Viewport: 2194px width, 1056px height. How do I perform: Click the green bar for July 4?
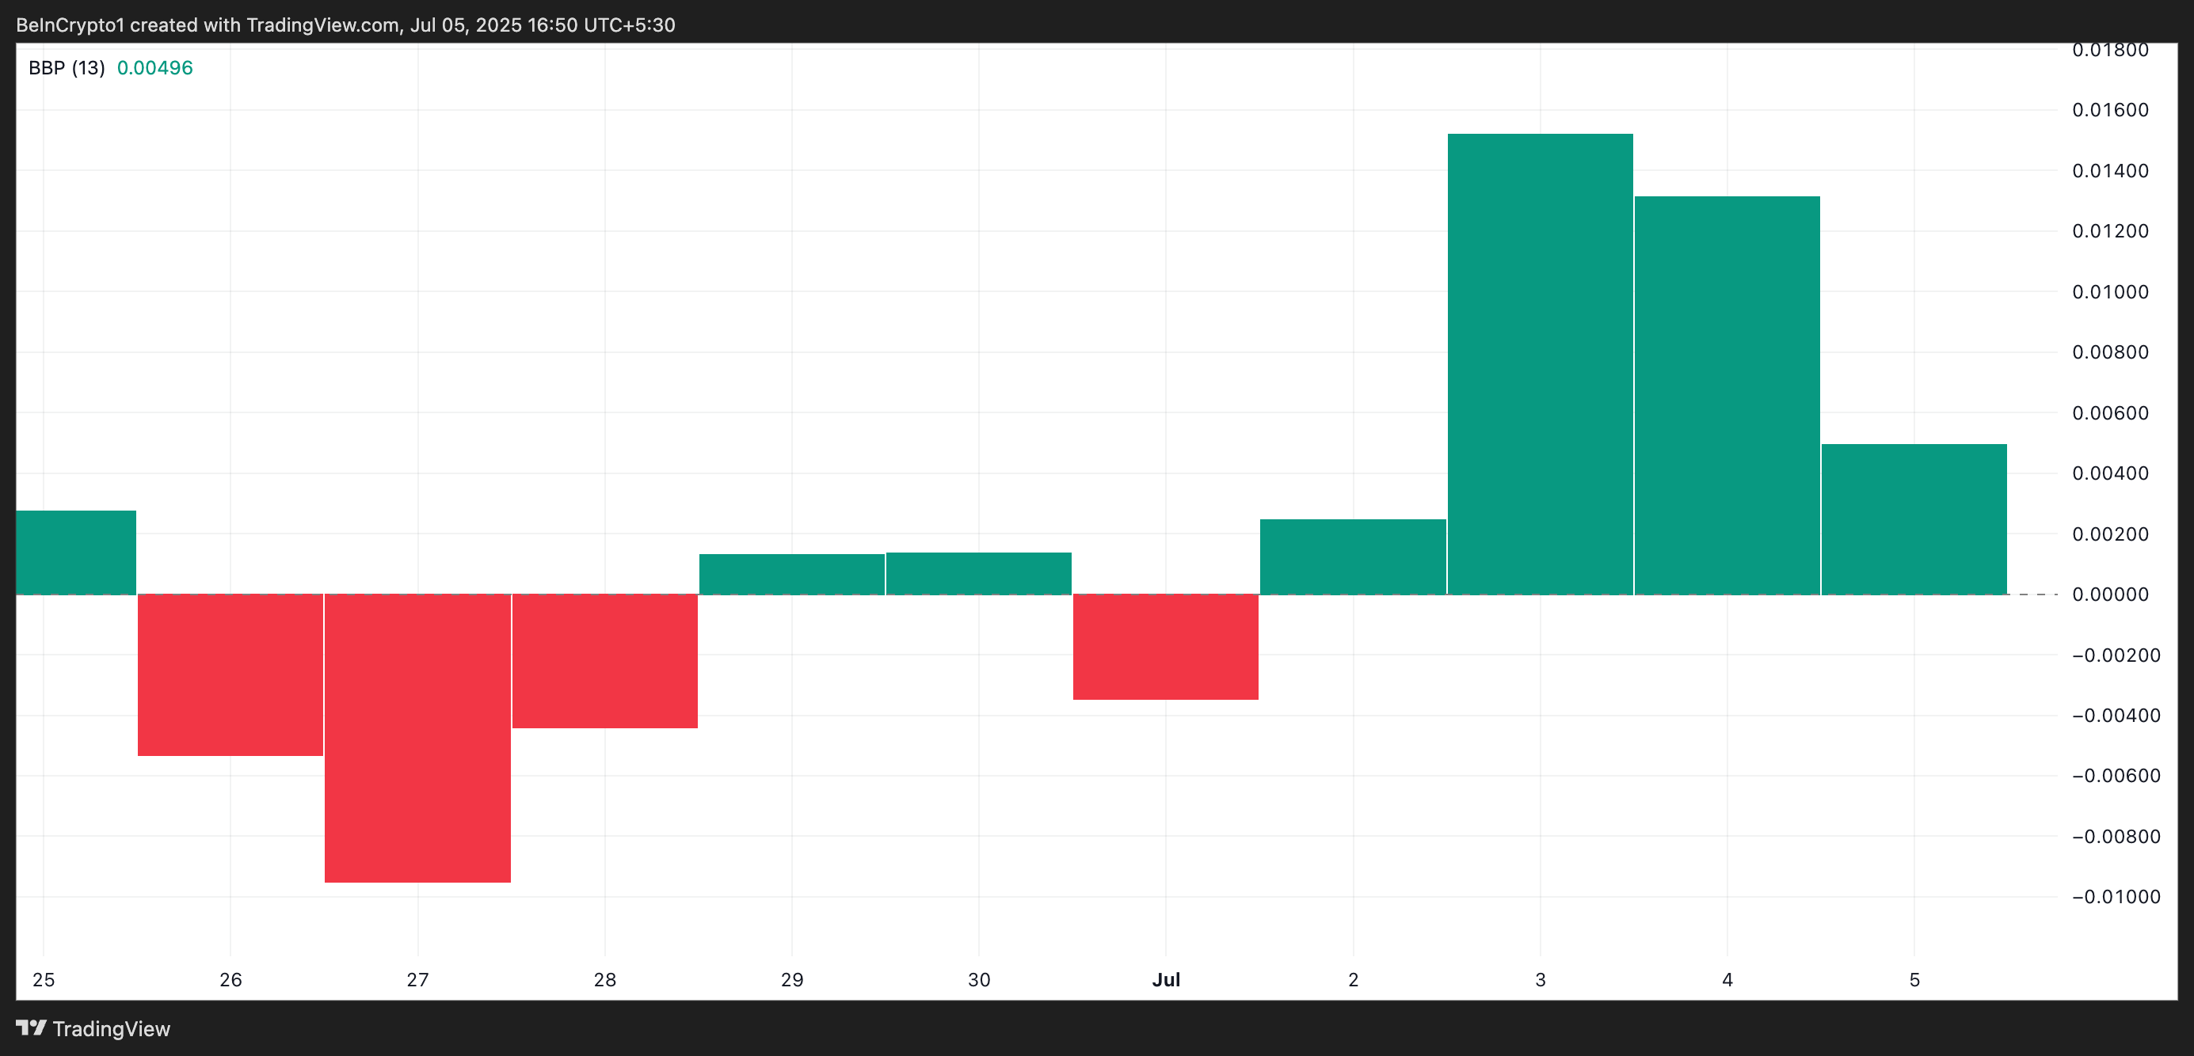[x=1727, y=396]
